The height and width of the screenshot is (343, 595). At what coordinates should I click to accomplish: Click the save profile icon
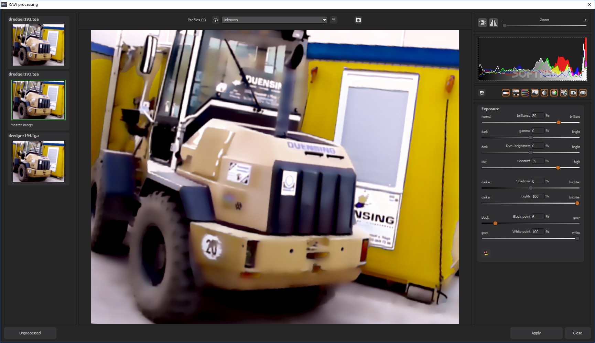pyautogui.click(x=334, y=20)
